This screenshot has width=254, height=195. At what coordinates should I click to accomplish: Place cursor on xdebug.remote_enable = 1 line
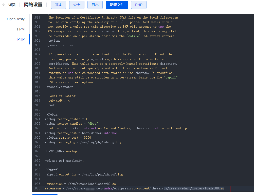point(66,119)
